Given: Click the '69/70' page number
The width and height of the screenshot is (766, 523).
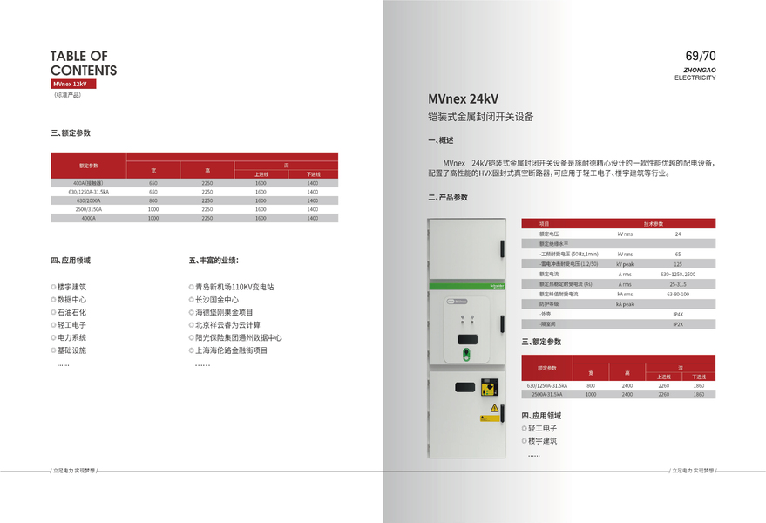Looking at the screenshot, I should pos(701,56).
